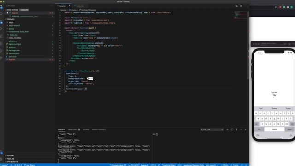Screen dimensions: 295x166
Task: Open the App.tsx editor tab
Action: [64, 6]
